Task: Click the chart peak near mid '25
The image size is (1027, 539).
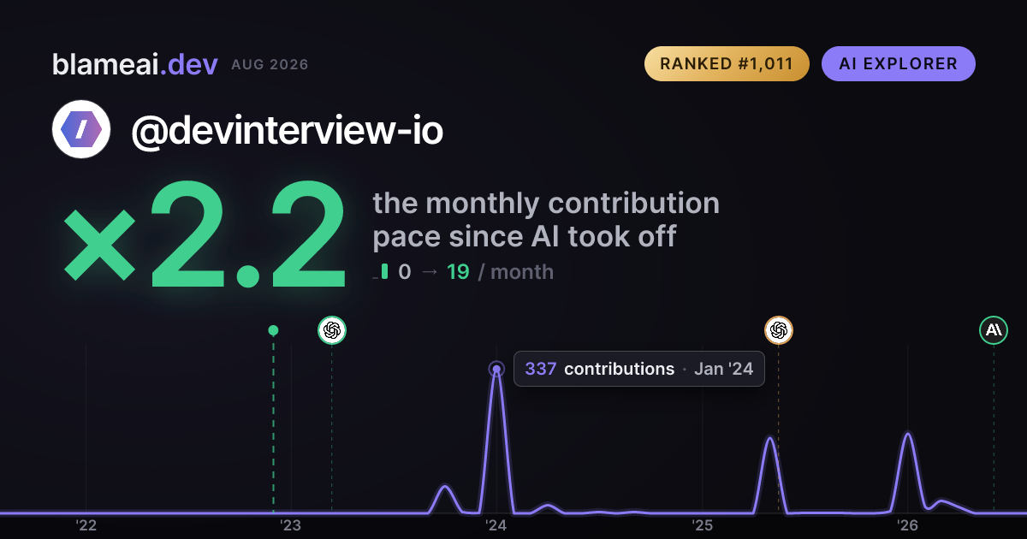Action: (x=770, y=438)
